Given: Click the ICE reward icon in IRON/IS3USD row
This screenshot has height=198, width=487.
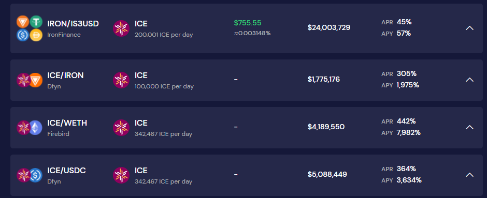Looking at the screenshot, I should point(121,28).
